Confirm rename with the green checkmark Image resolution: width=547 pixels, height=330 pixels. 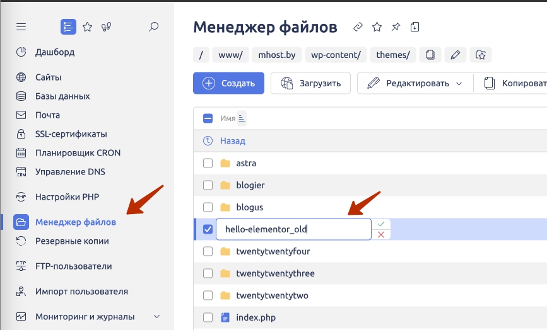381,224
